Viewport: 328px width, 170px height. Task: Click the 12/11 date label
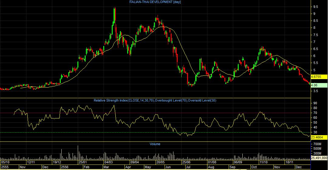31,162
